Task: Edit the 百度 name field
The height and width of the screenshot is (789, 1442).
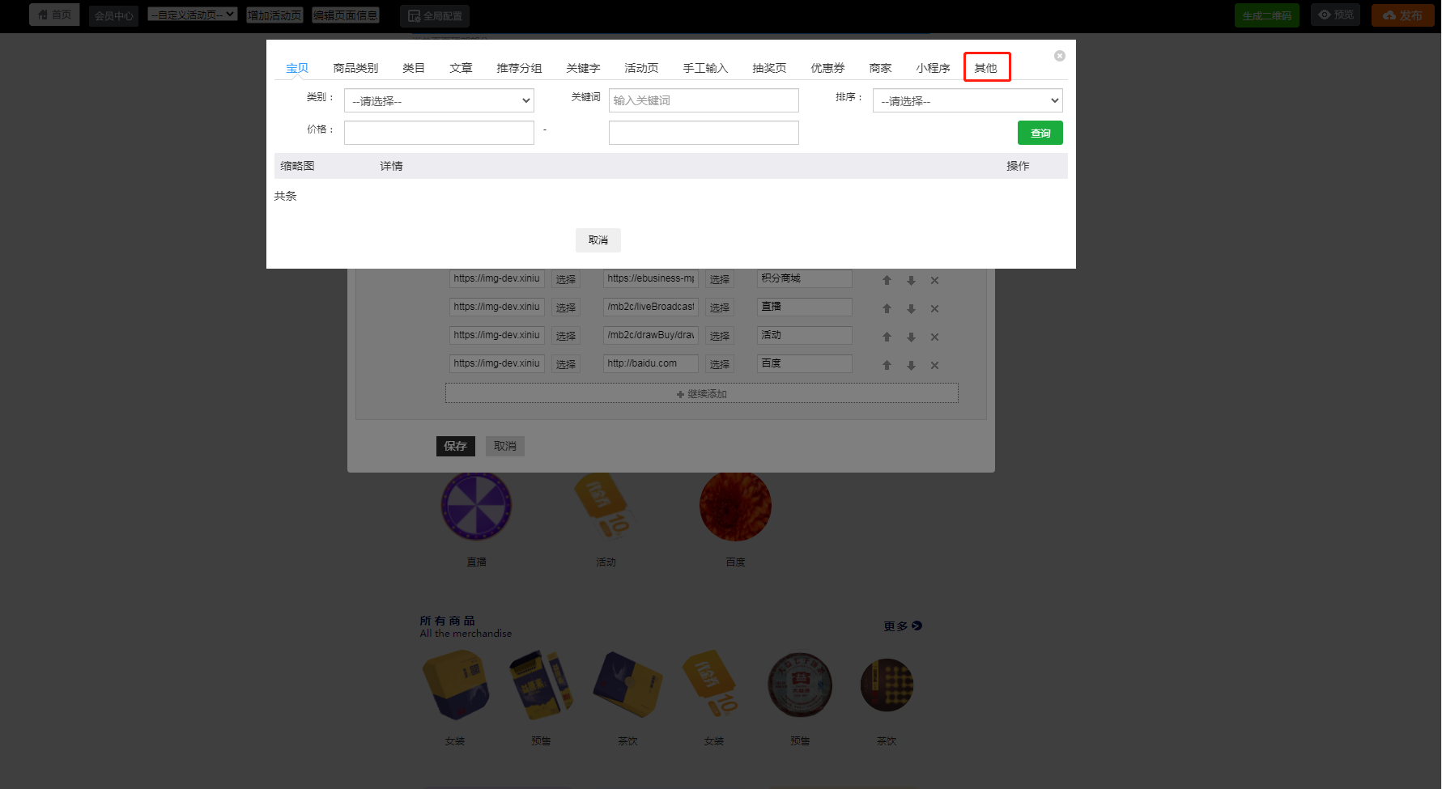Action: click(805, 363)
